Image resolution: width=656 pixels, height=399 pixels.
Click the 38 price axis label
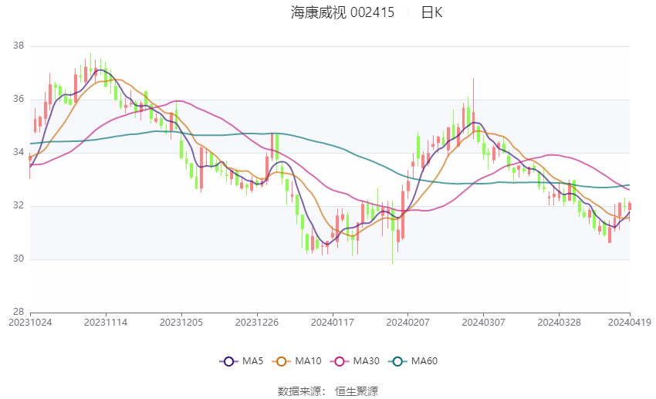coord(19,46)
